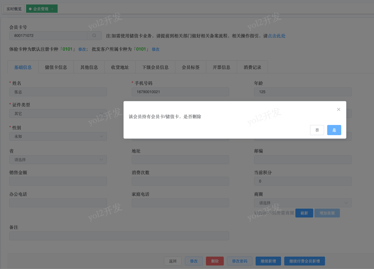Click 修改 link for wholesale customer card type
This screenshot has height=269, width=374.
tap(156, 49)
